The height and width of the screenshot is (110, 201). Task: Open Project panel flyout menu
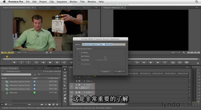[58, 68]
